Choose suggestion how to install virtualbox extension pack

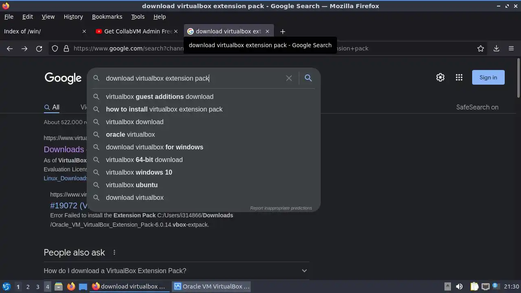(204, 109)
